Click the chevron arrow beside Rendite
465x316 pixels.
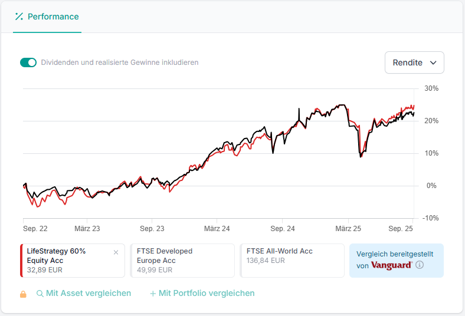[433, 62]
